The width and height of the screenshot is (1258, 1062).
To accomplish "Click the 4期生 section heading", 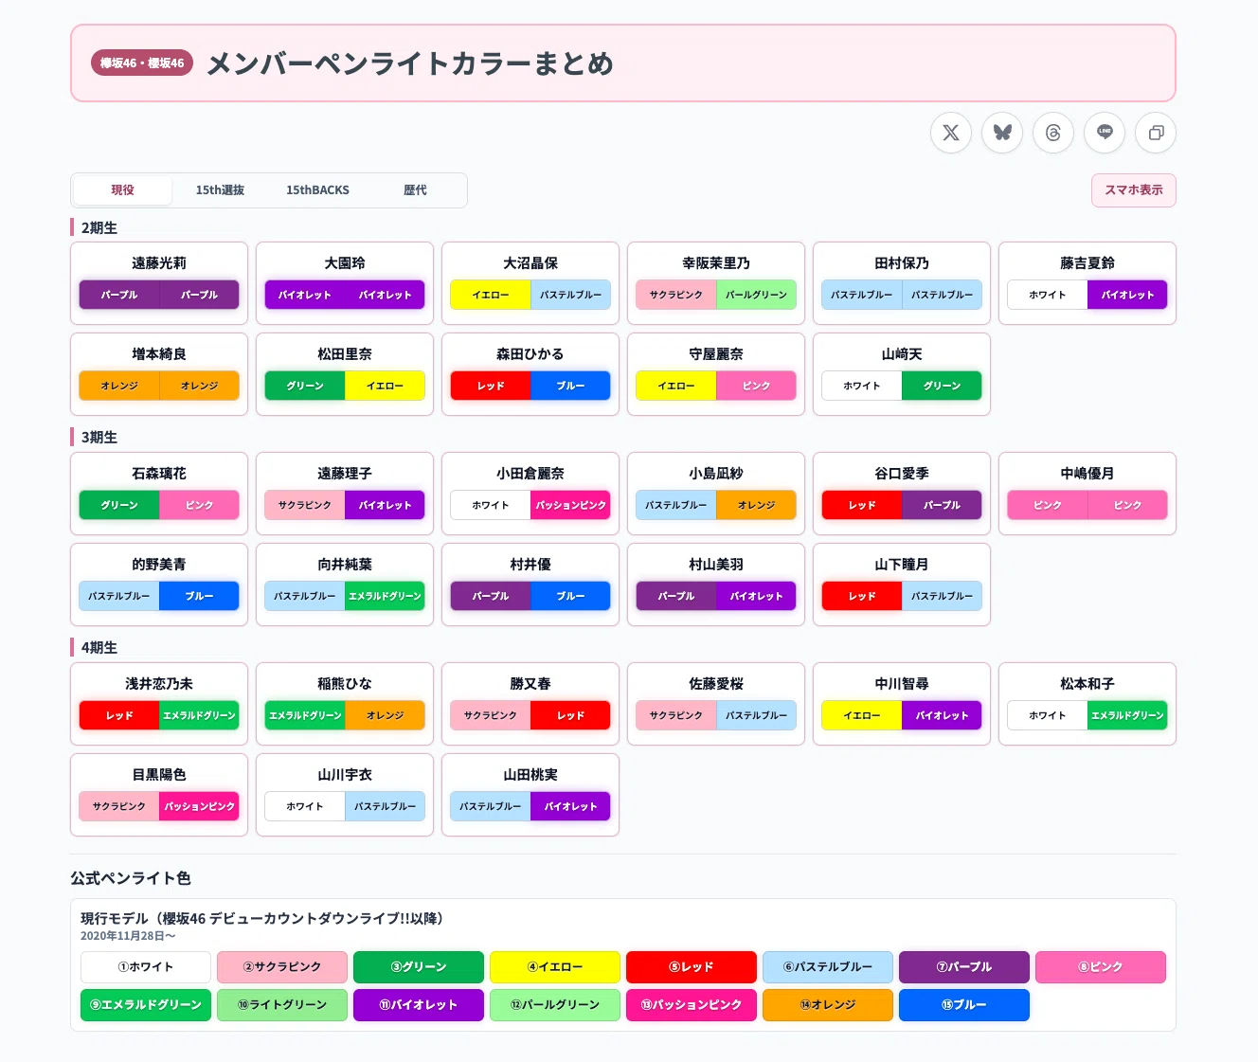I will coord(99,648).
